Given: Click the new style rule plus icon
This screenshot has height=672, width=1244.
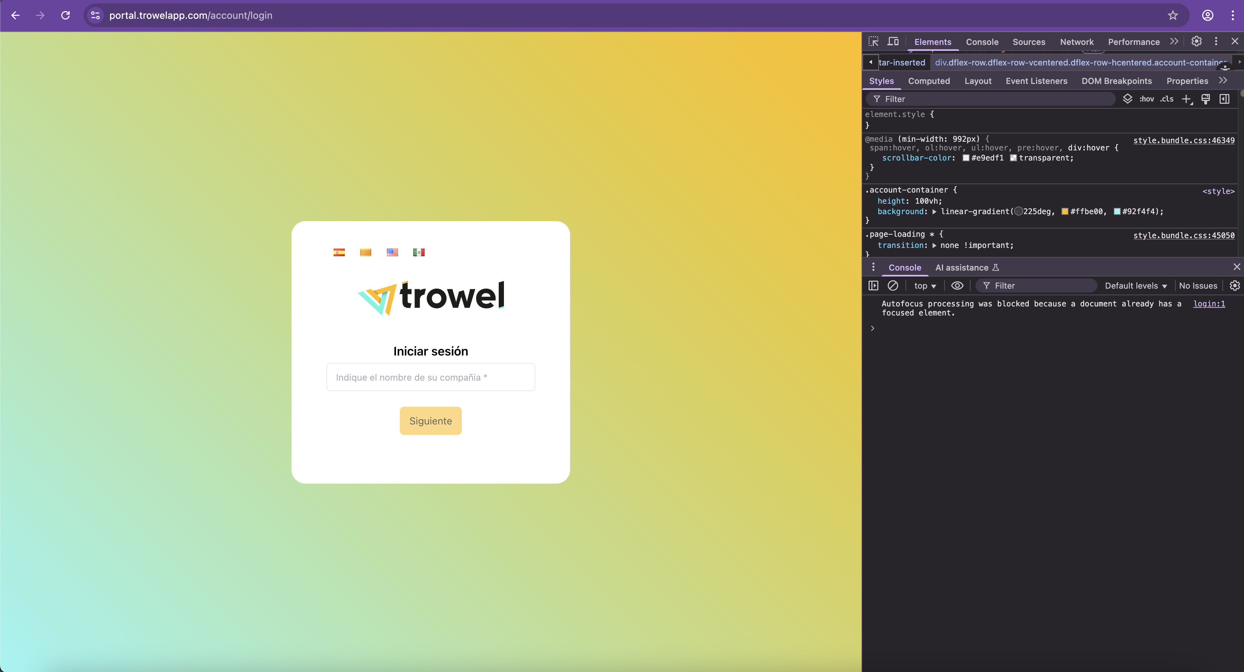Looking at the screenshot, I should (x=1187, y=99).
